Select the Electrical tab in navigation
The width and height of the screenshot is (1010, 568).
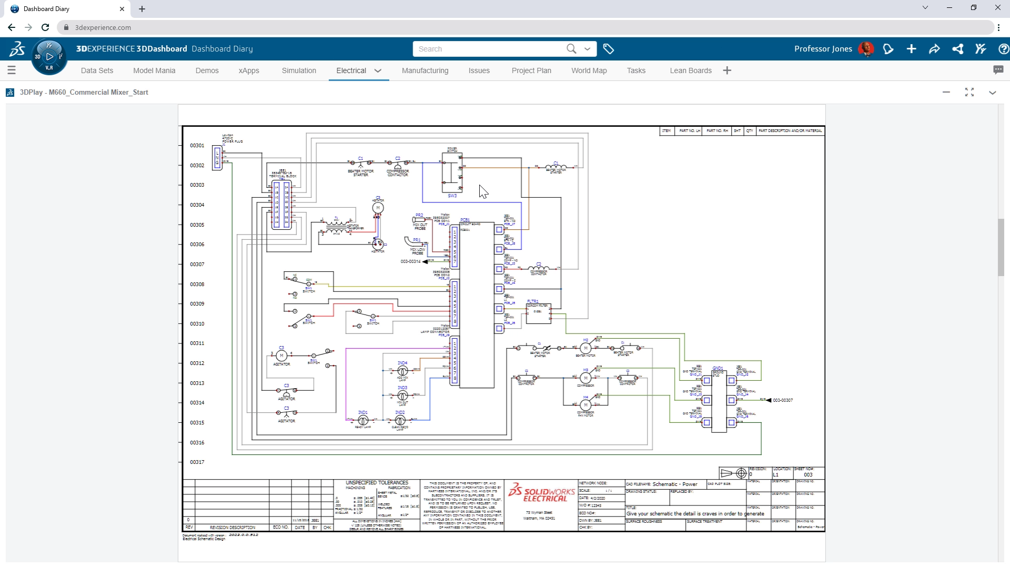[351, 70]
